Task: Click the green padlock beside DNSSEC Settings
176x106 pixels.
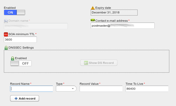Action: click(x=6, y=48)
